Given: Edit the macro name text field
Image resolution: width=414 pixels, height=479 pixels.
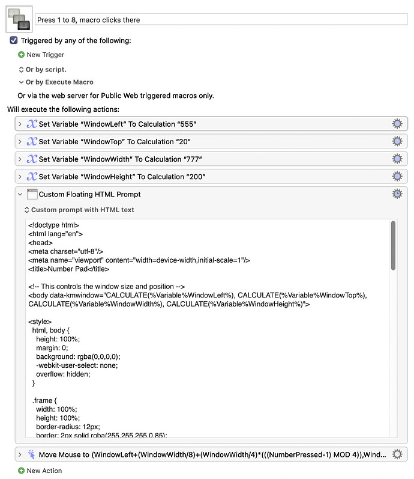Looking at the screenshot, I should (x=221, y=20).
